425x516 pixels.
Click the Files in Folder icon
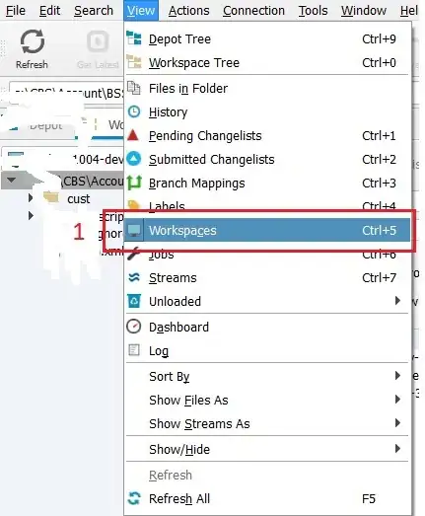pyautogui.click(x=134, y=88)
